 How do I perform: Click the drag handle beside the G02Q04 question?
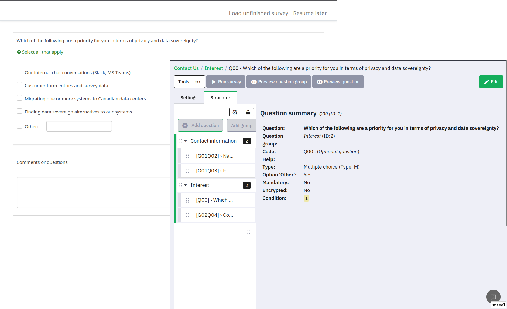coord(188,215)
